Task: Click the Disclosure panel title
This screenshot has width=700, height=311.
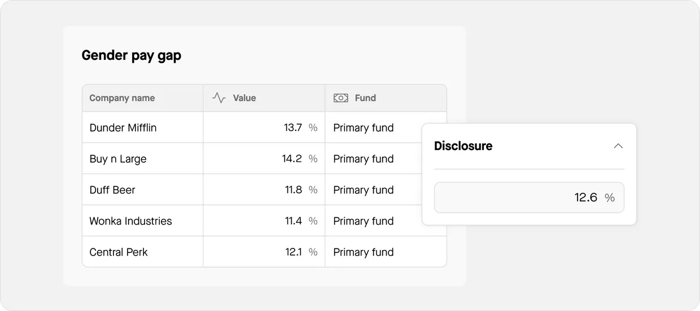Action: pyautogui.click(x=463, y=146)
